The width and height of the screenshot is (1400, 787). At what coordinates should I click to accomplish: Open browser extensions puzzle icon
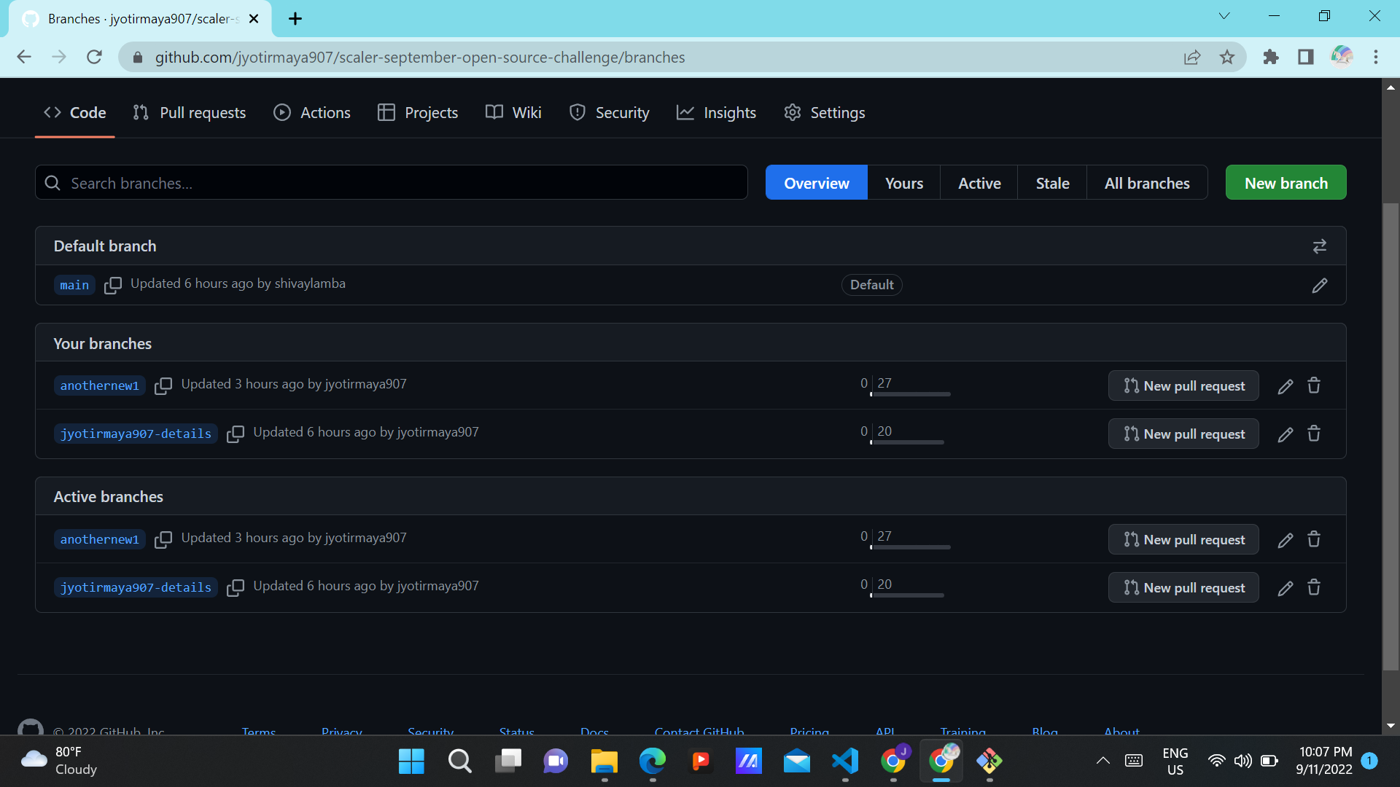1271,57
